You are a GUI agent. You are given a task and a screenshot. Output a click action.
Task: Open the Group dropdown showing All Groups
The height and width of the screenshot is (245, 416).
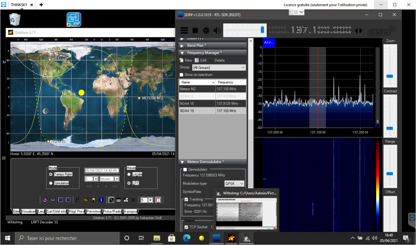click(219, 67)
